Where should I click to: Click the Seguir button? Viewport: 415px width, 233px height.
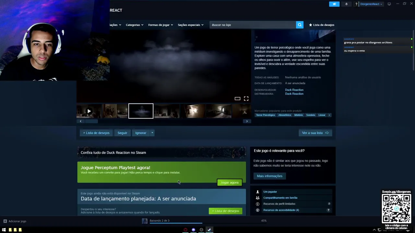click(x=122, y=133)
